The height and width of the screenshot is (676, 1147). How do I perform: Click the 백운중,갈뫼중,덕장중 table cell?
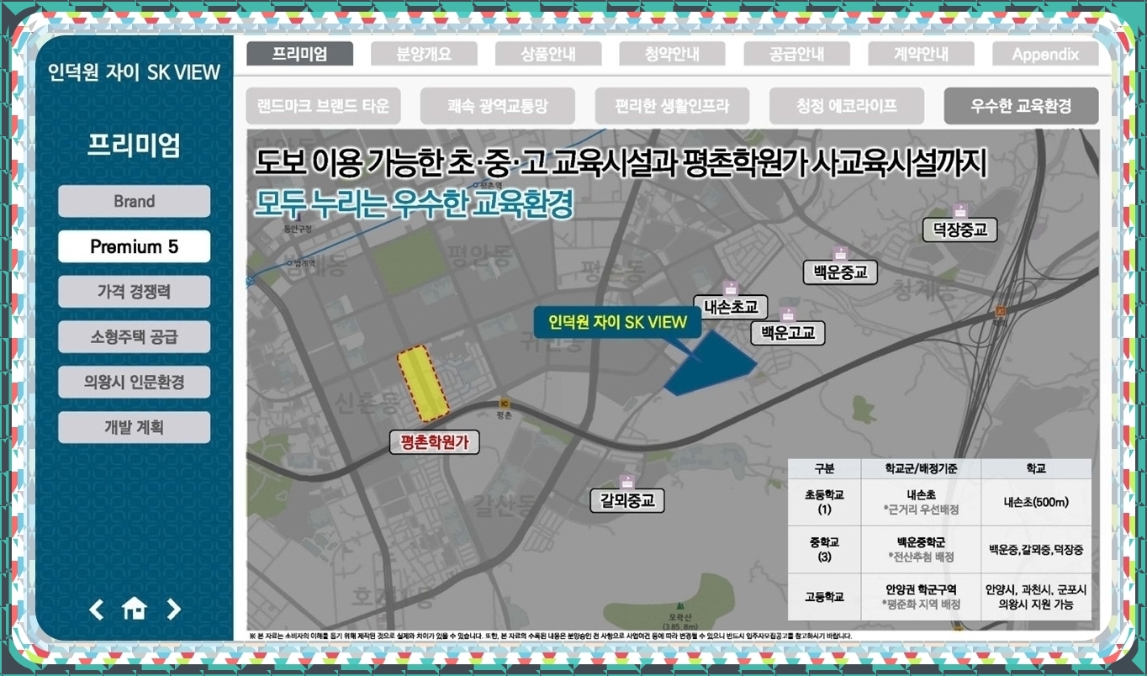pyautogui.click(x=1036, y=549)
